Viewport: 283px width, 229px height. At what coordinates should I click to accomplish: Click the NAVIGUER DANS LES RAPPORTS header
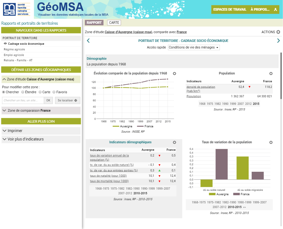click(41, 30)
